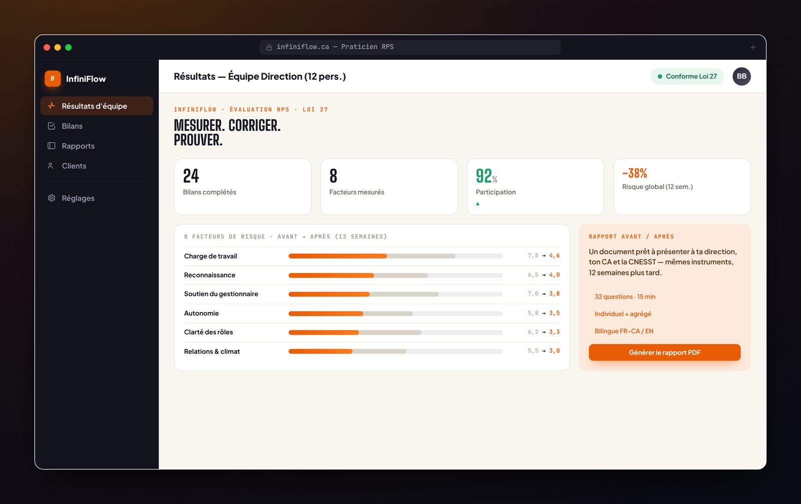This screenshot has height=504, width=801.
Task: Click the Clarté des rôles label
Action: point(208,332)
